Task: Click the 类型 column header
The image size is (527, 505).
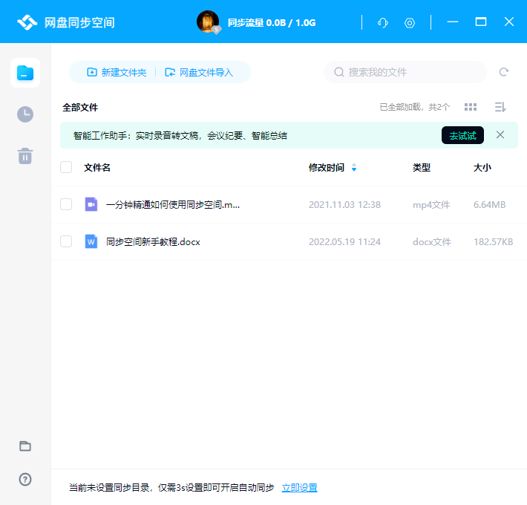Action: 422,167
